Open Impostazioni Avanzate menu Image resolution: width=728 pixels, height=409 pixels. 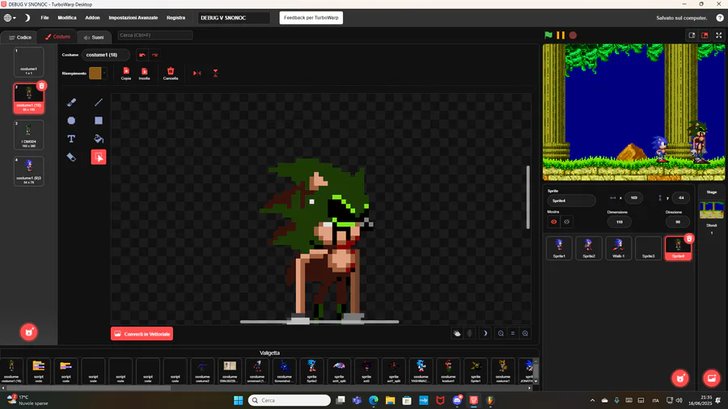tap(133, 18)
